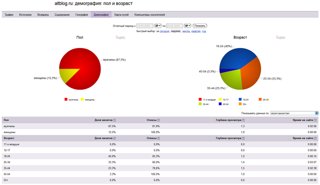Click help icon by Глубина просмотра in Пол header
The image size is (320, 185).
[243, 120]
